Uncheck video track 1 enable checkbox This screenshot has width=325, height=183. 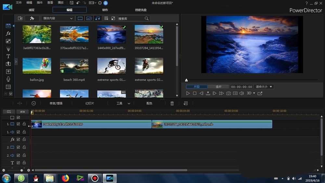point(19,124)
